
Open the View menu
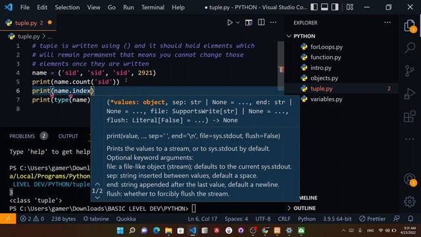[x=93, y=7]
